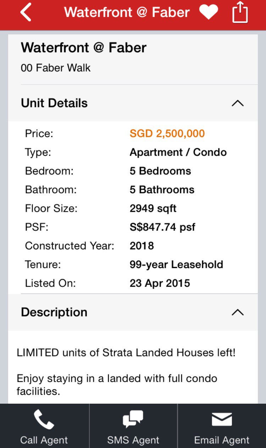Select the 99-year Leasehold tenure value
The image size is (266, 448).
point(176,265)
